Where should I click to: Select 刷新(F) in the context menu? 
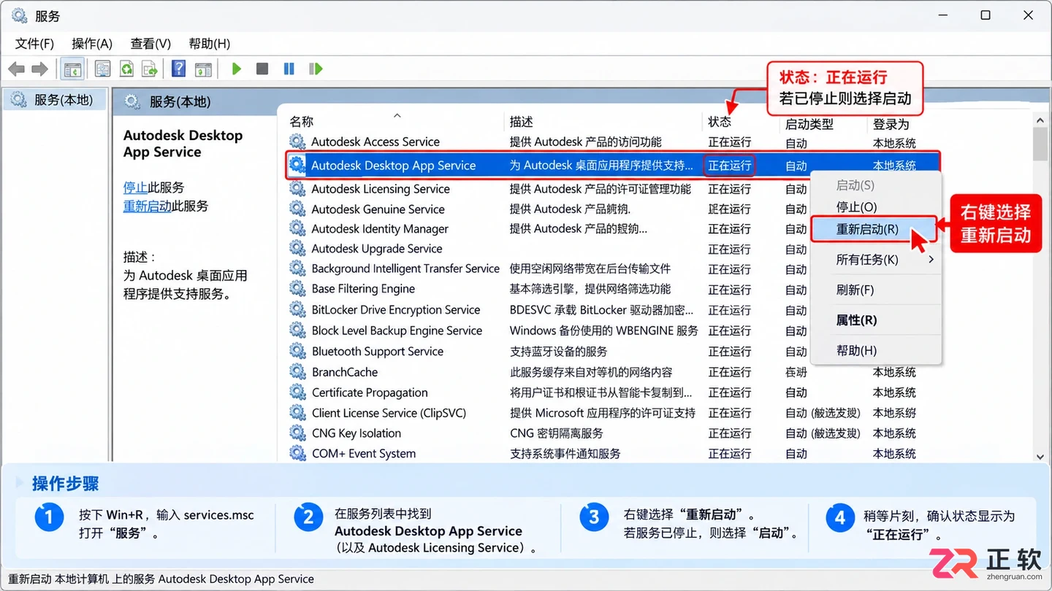(x=875, y=290)
